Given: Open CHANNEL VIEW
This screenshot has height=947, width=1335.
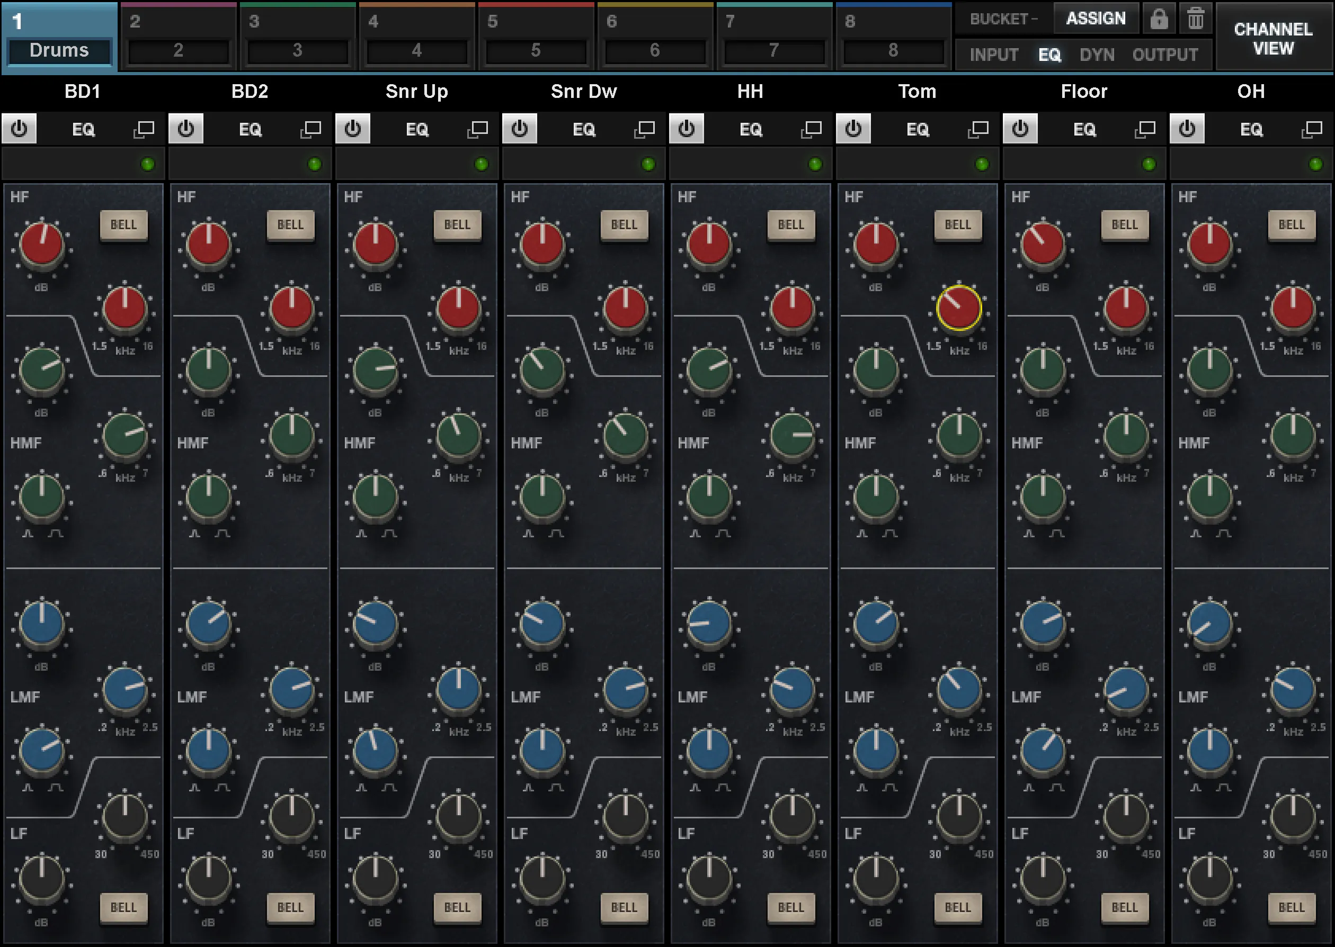Looking at the screenshot, I should (x=1273, y=39).
